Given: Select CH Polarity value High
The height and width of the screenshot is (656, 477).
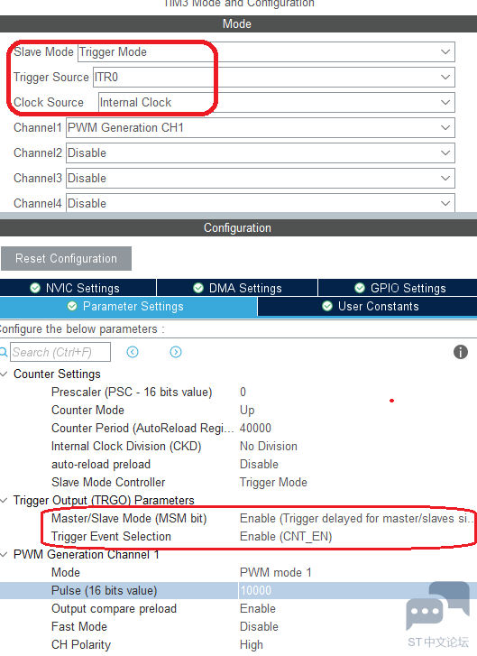Looking at the screenshot, I should [252, 644].
